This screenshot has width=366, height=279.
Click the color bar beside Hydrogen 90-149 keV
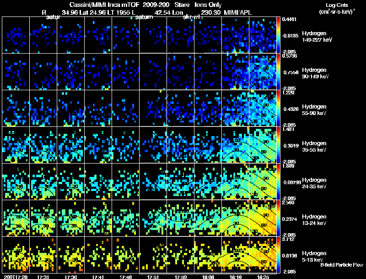pos(278,72)
